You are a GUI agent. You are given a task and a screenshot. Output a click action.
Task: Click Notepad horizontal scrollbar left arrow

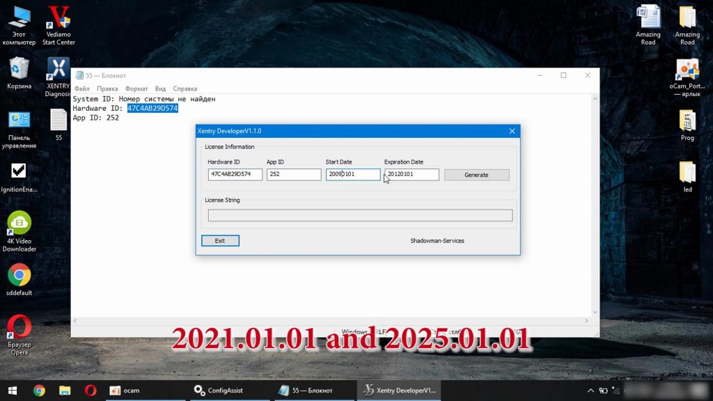click(75, 321)
